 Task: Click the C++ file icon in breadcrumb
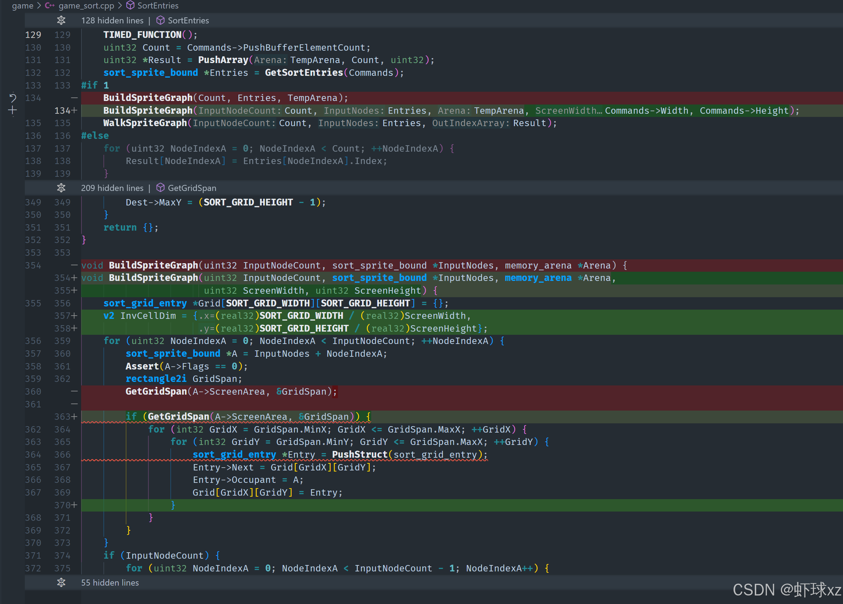coord(50,6)
